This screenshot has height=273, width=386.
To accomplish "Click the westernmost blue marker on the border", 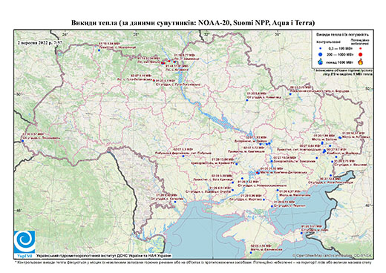I will click(x=22, y=141).
